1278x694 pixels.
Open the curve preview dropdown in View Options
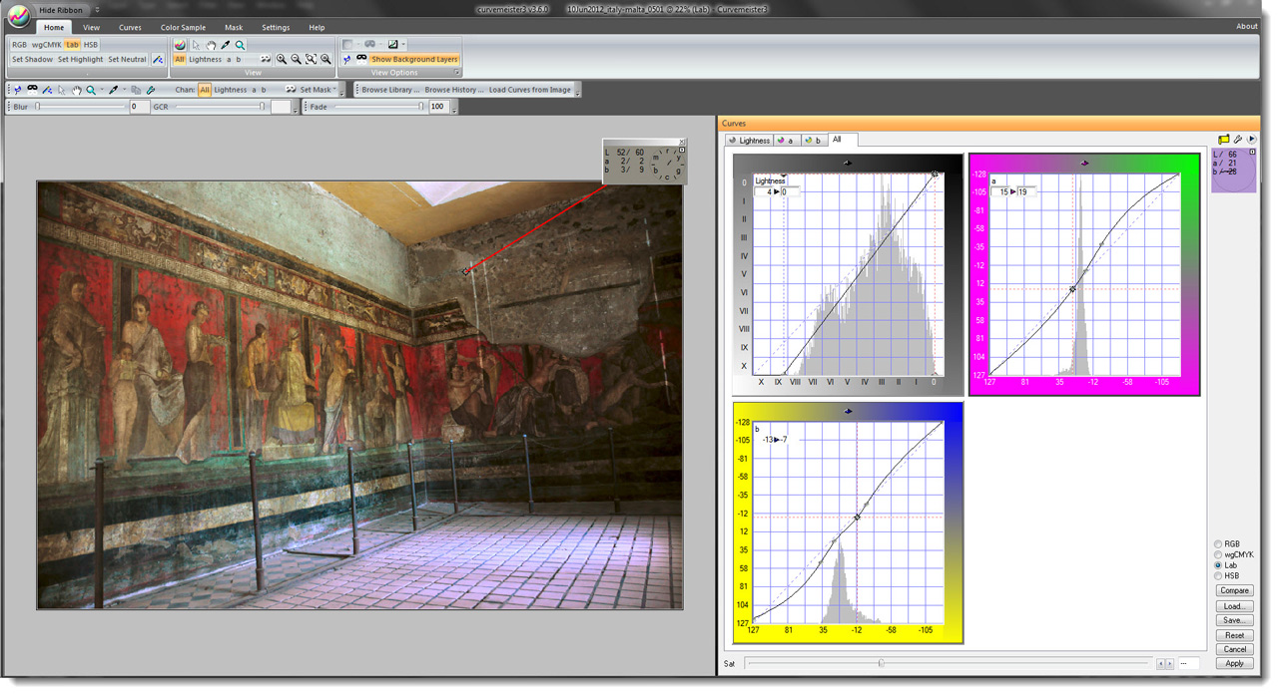click(403, 45)
